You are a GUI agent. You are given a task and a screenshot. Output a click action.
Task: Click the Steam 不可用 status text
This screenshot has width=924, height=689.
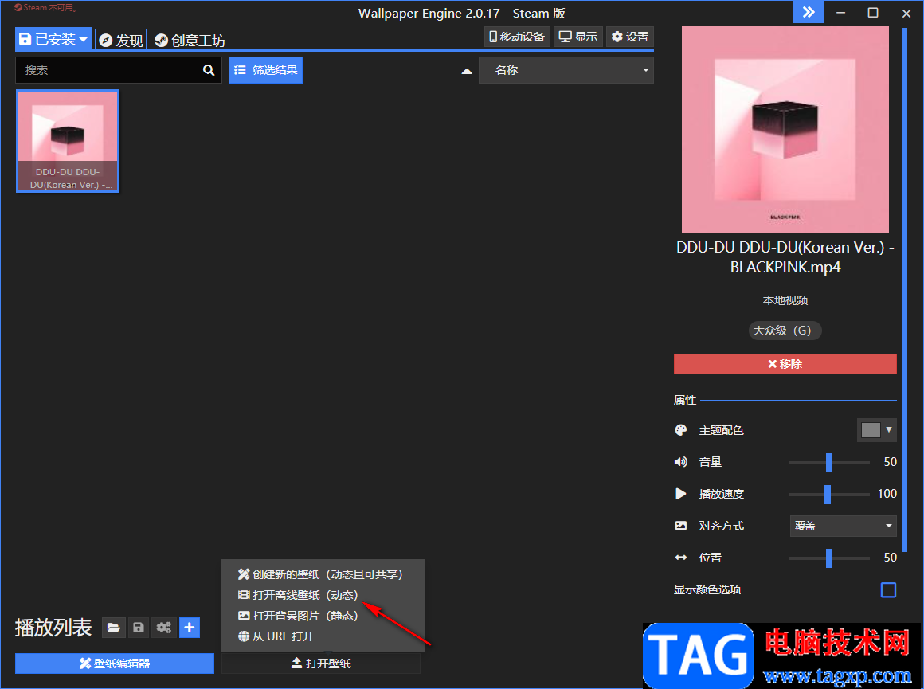tap(45, 8)
